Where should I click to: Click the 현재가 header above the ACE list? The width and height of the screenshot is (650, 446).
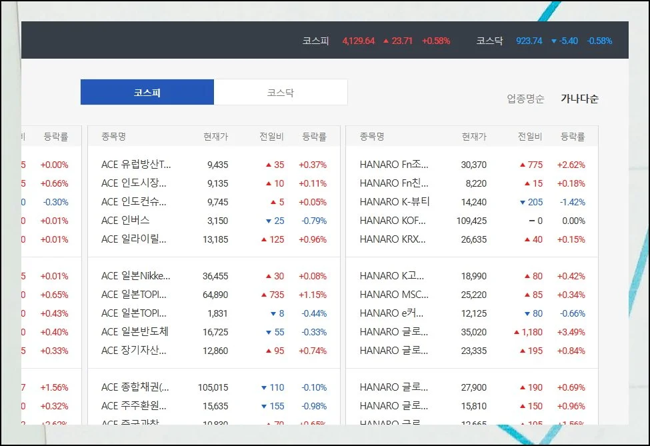215,137
